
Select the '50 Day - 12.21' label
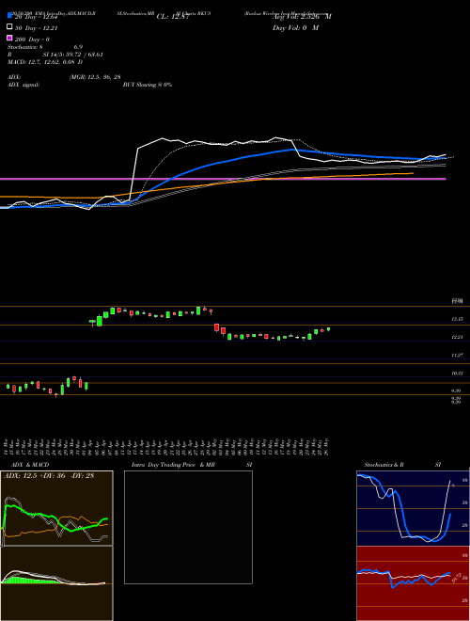[x=37, y=27]
